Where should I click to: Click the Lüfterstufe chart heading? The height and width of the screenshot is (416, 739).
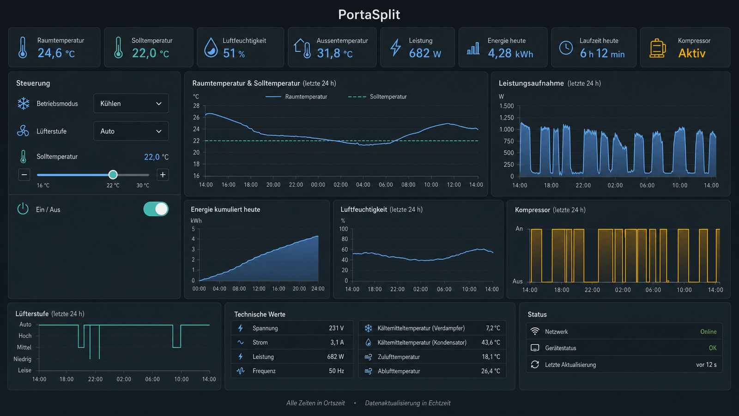[32, 314]
